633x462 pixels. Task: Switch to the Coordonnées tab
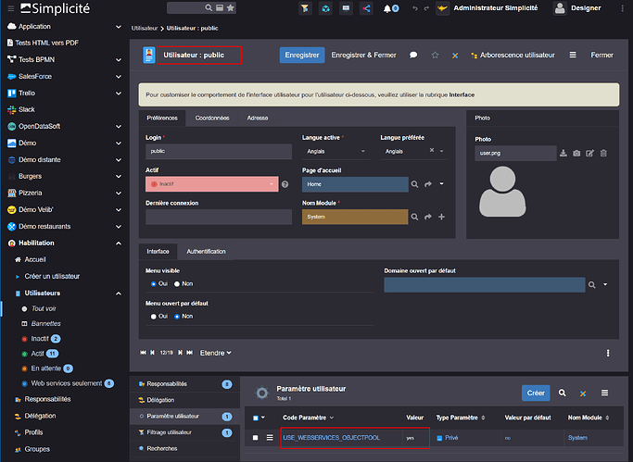coord(212,119)
